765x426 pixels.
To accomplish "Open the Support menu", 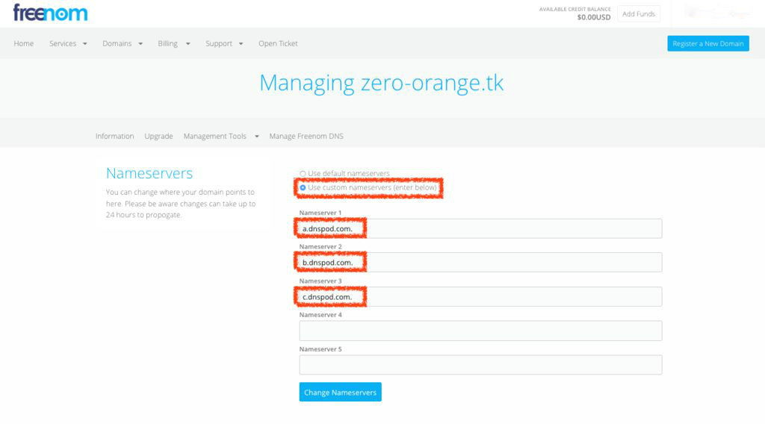I will point(219,43).
